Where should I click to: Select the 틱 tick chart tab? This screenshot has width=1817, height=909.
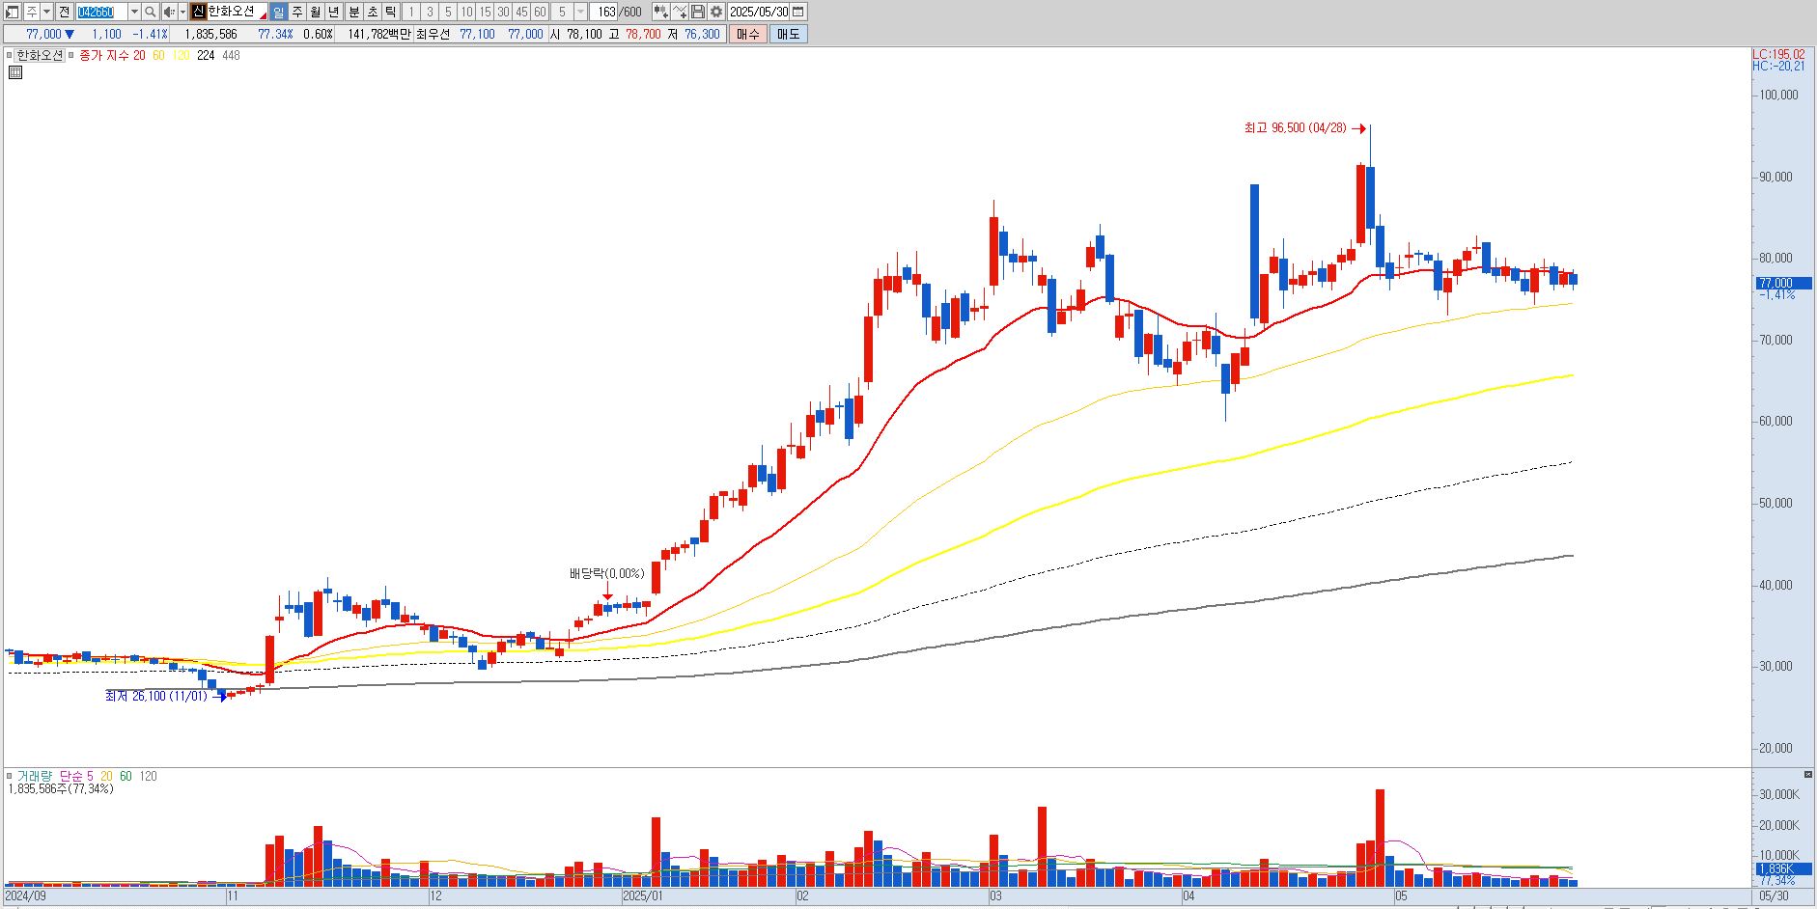coord(390,12)
